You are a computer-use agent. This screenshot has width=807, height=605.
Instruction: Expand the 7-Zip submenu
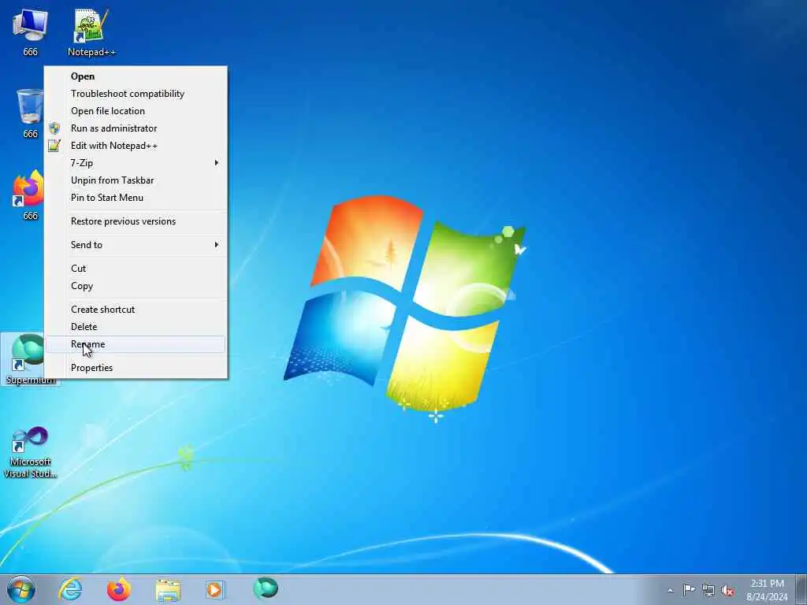click(x=136, y=163)
